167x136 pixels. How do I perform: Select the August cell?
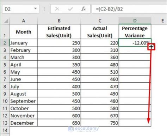(x=24, y=94)
